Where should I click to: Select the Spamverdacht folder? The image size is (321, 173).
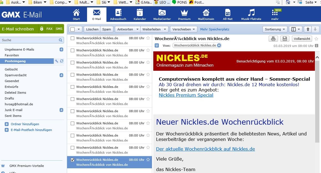(16, 75)
